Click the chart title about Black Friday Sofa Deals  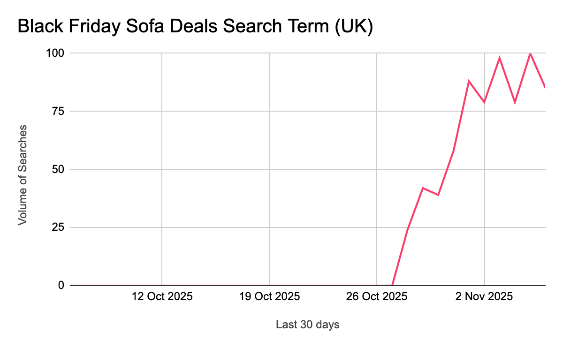pos(195,27)
